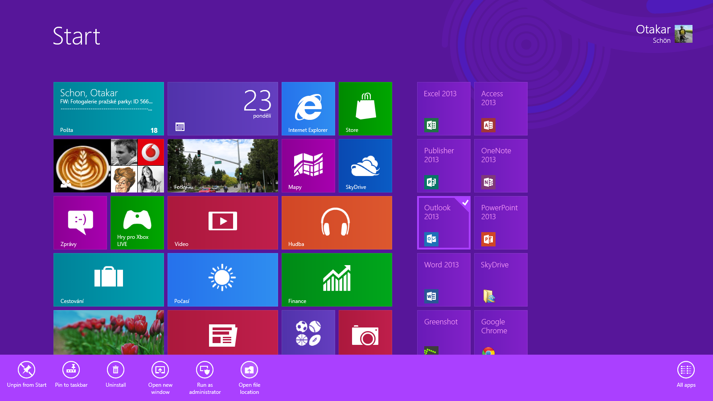Viewport: 713px width, 401px height.
Task: Open the Počasí weather tile
Action: tap(223, 280)
